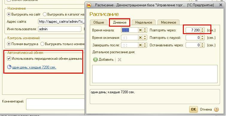226x116 pixels.
Task: Select the Выгружать на сайт radio button
Action: click(9, 14)
